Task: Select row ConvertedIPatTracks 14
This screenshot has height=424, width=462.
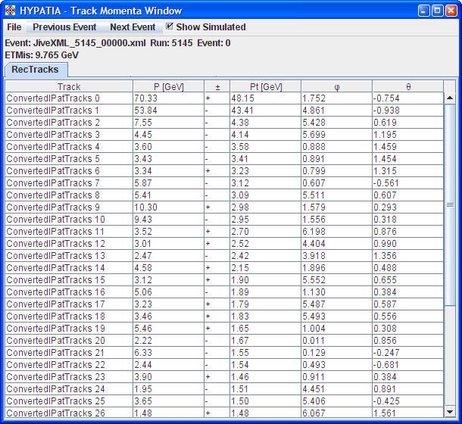Action: click(x=224, y=267)
